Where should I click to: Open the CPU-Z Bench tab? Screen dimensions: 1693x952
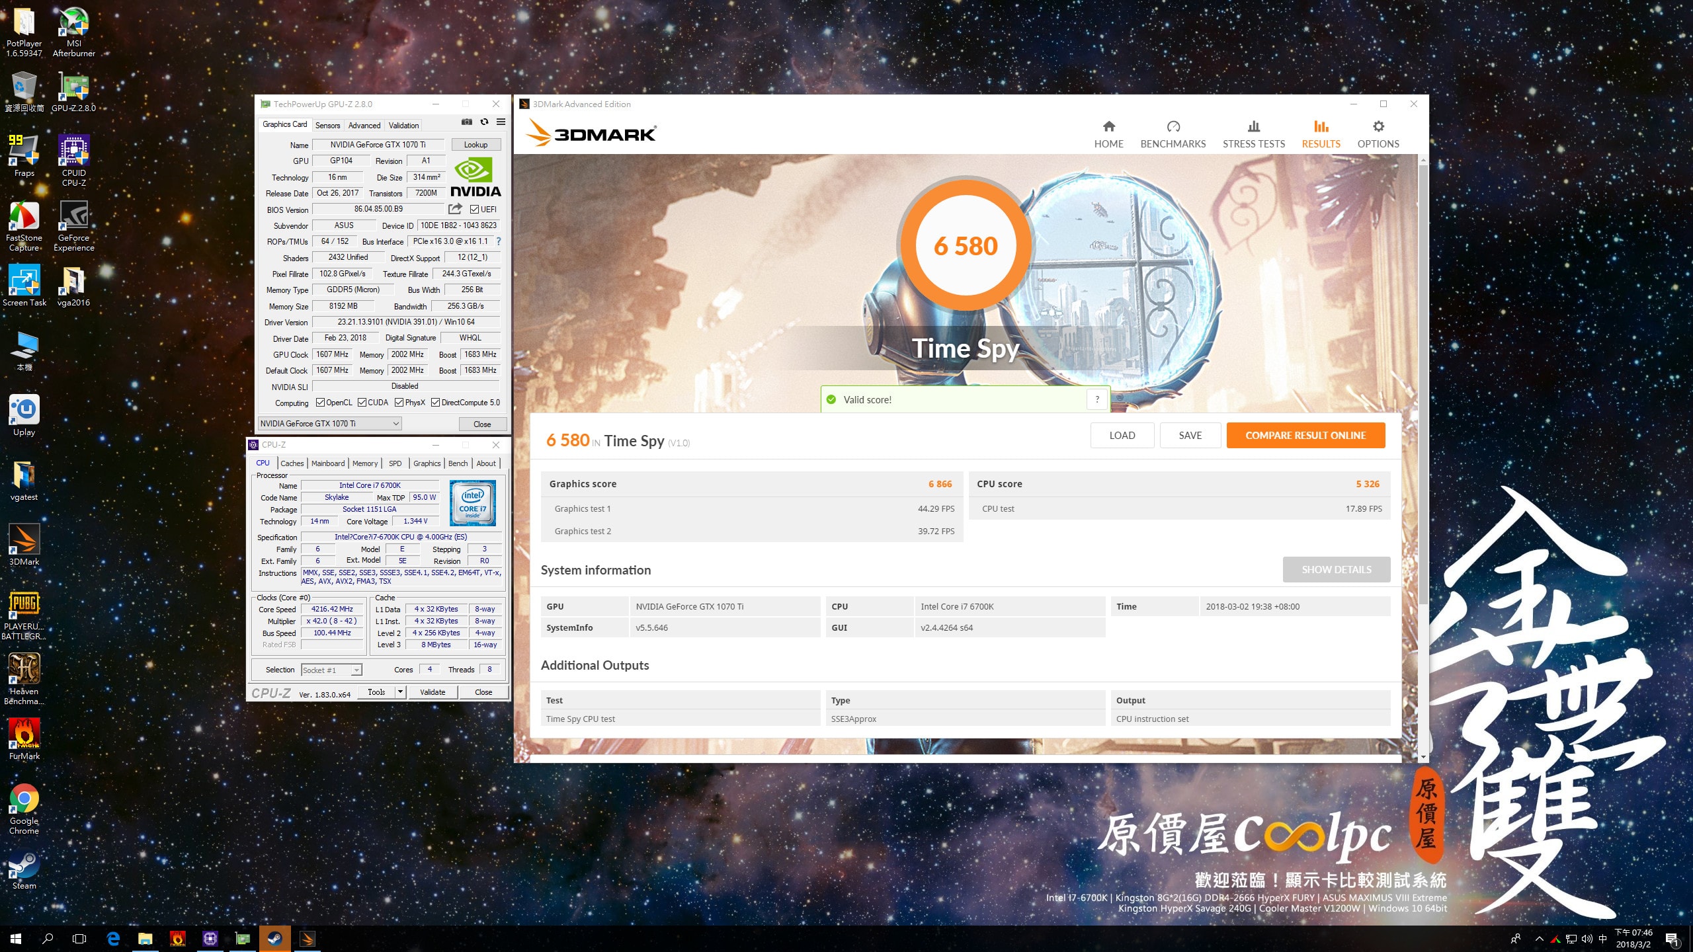458,463
